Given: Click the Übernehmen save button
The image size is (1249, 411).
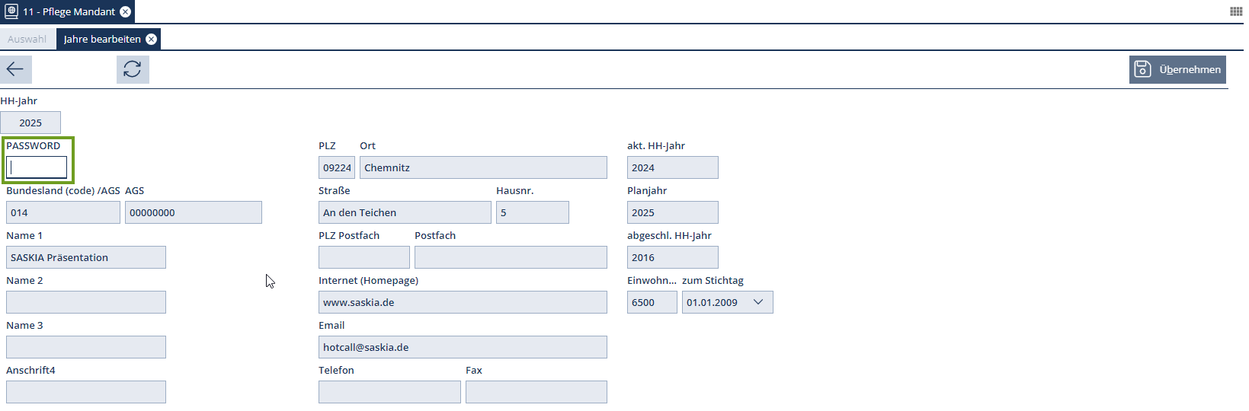Looking at the screenshot, I should [1177, 69].
